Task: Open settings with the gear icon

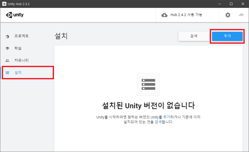Action: pyautogui.click(x=228, y=15)
